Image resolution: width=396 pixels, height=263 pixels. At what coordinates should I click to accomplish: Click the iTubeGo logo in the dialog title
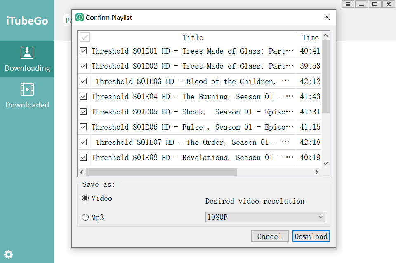tap(80, 17)
